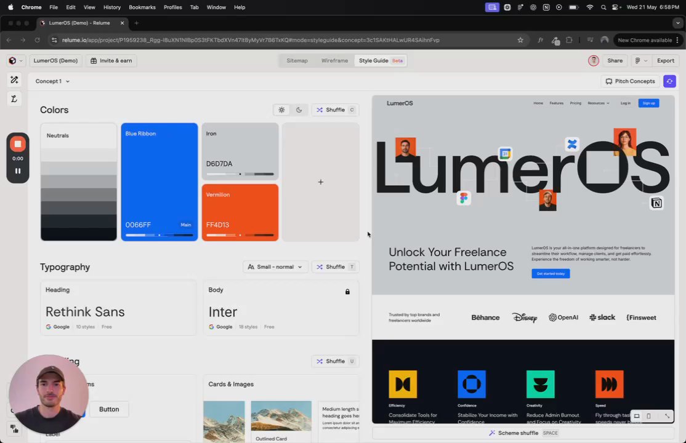Click the Wi-Fi status icon
This screenshot has height=443, width=686.
pyautogui.click(x=590, y=7)
